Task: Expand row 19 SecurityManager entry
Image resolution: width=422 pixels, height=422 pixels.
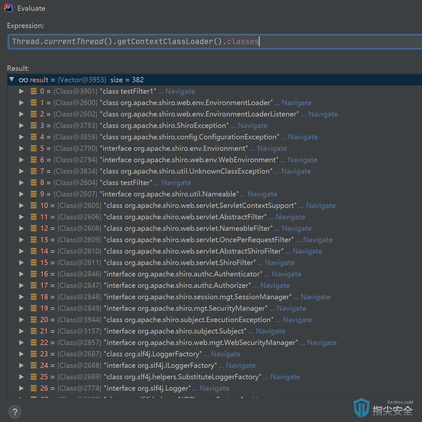Action: coord(22,308)
